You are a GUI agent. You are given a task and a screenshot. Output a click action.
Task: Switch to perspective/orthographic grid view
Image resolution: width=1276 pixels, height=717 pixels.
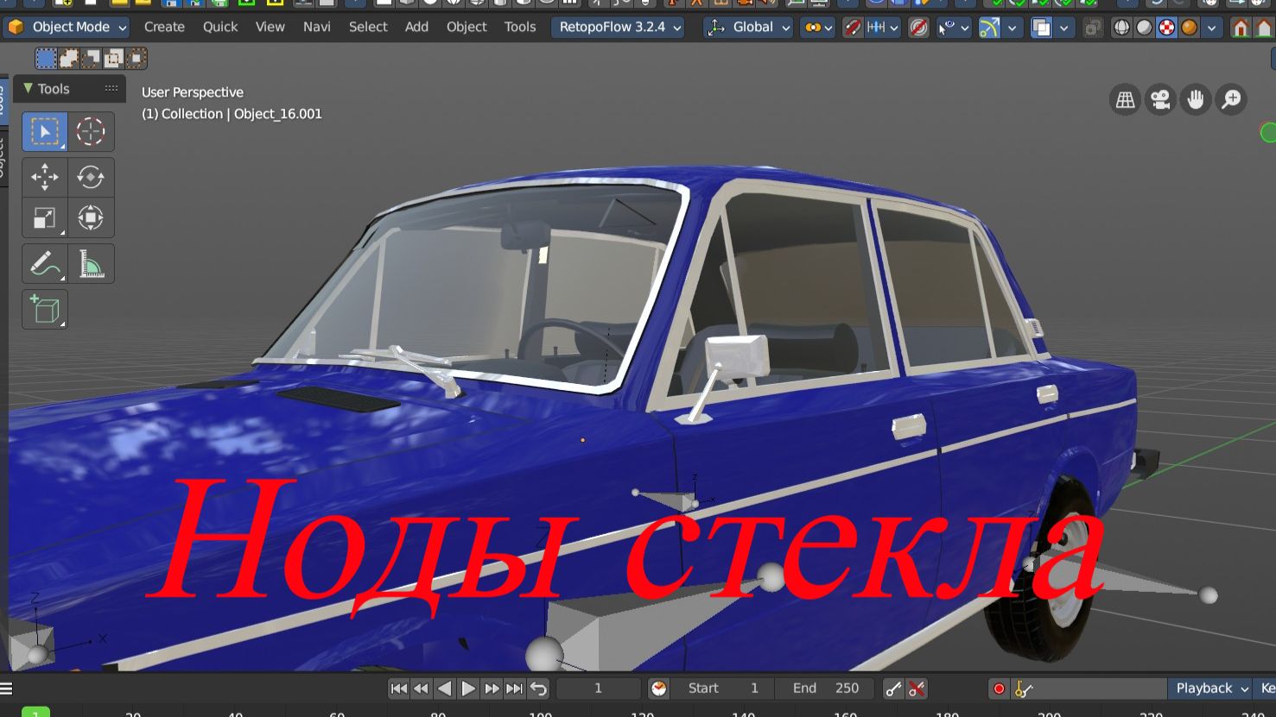(x=1125, y=100)
